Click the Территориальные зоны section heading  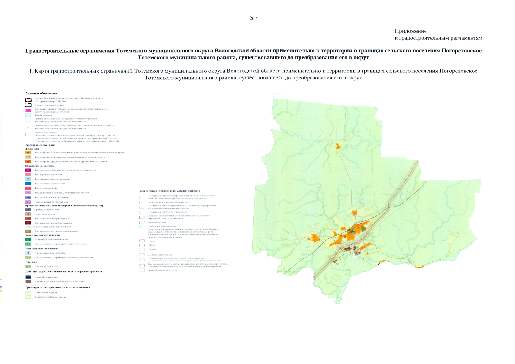click(x=40, y=145)
